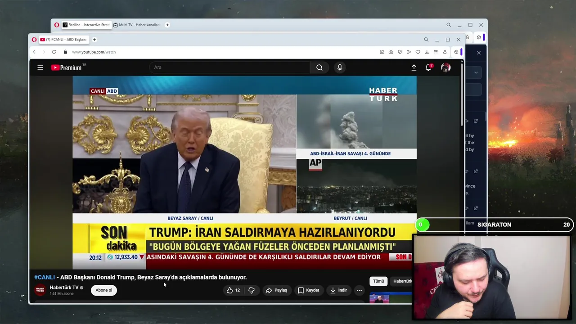Start voice search with the microphone icon
The height and width of the screenshot is (324, 576).
click(340, 67)
